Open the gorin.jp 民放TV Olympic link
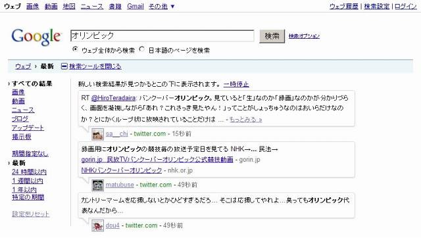Screen dimensions: 421x238 pyautogui.click(x=157, y=160)
